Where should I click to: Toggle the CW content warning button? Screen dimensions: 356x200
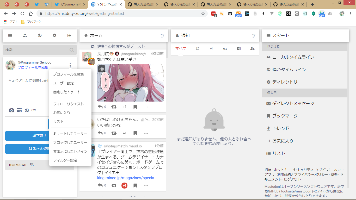34,110
